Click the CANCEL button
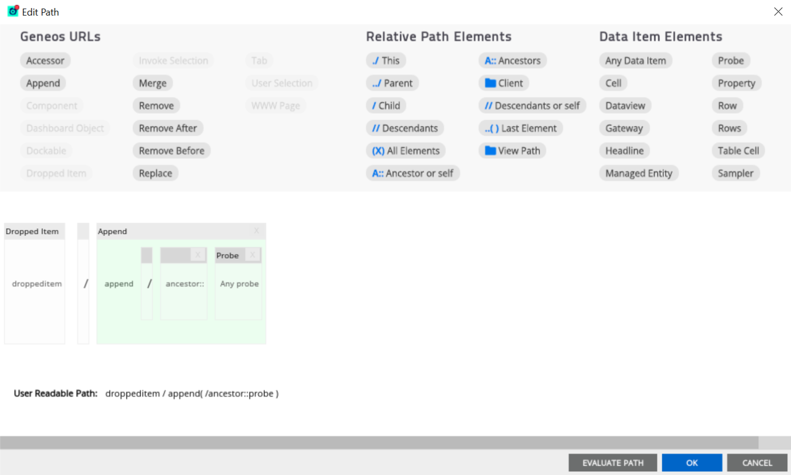 tap(757, 463)
